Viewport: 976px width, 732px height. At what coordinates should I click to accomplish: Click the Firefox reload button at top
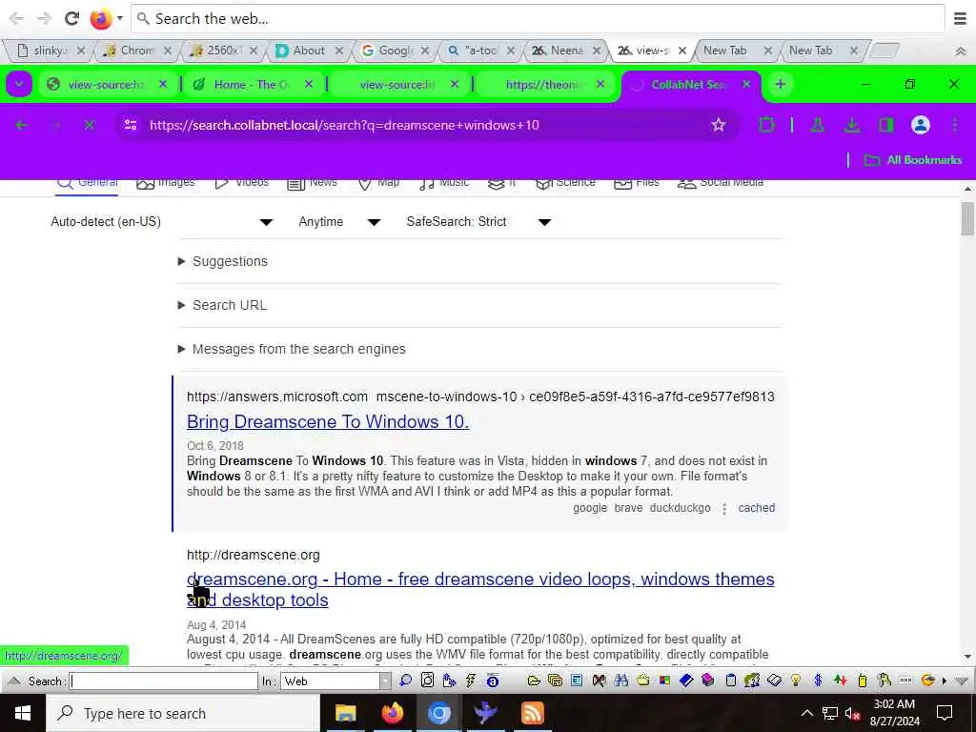(72, 19)
